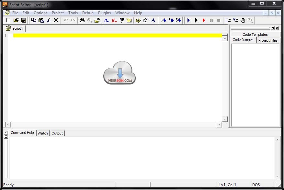This screenshot has width=284, height=190.
Task: Toggle a bookmark with the single blue flag
Action: pyautogui.click(x=164, y=20)
